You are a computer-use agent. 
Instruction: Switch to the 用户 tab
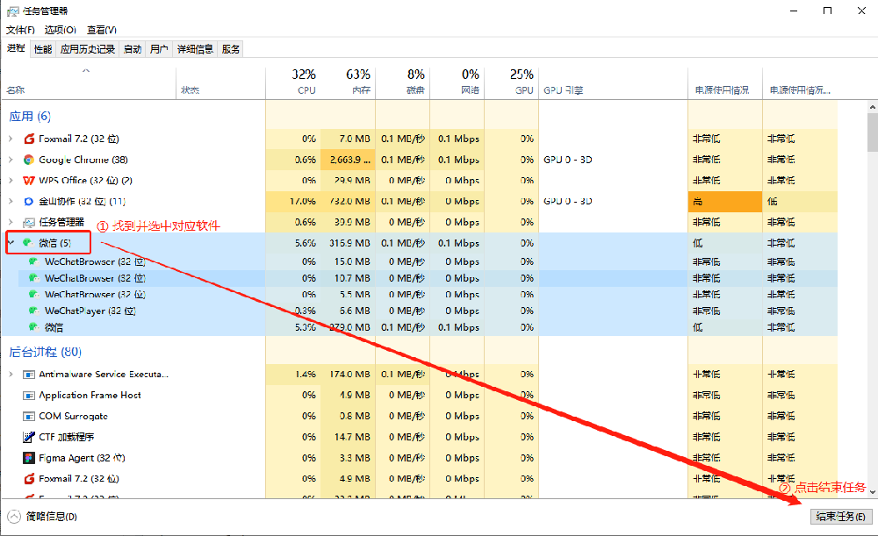tap(159, 49)
